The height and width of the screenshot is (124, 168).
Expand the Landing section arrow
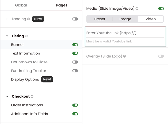click(x=7, y=19)
